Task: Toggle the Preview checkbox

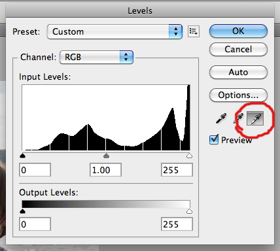Action: [214, 139]
